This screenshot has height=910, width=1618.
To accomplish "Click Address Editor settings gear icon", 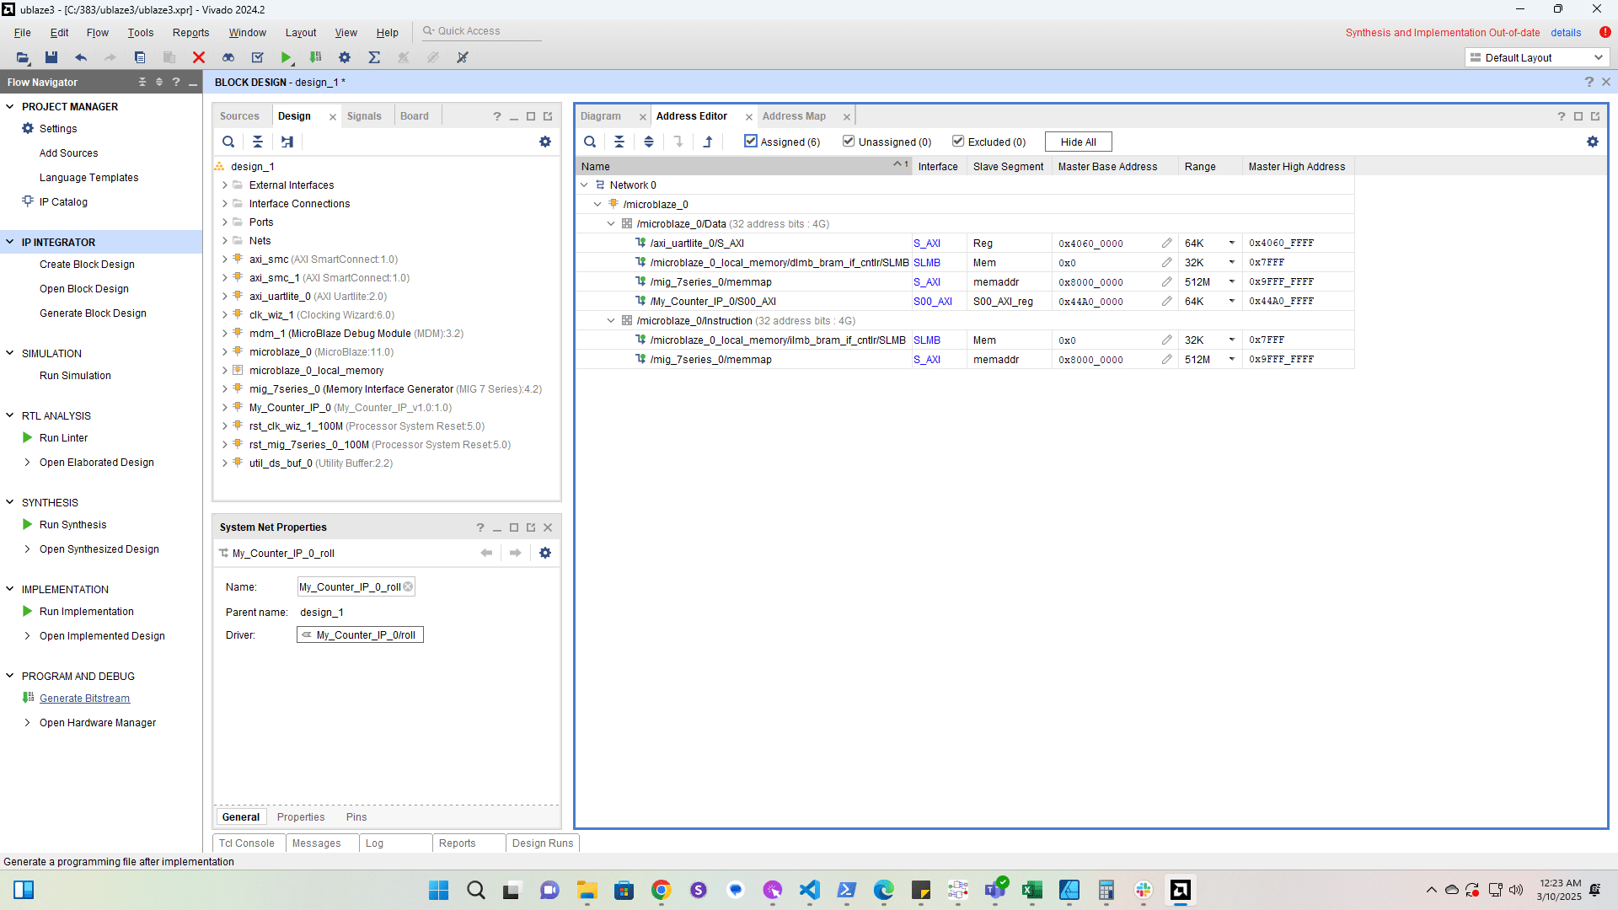I will [1592, 142].
